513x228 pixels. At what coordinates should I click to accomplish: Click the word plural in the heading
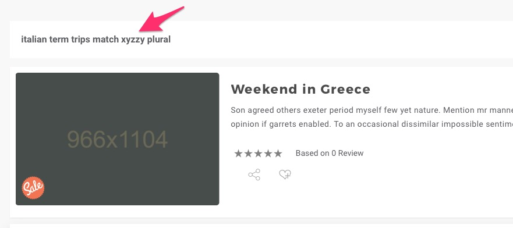click(159, 40)
